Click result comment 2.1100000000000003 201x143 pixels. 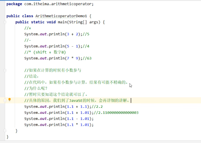point(116,112)
